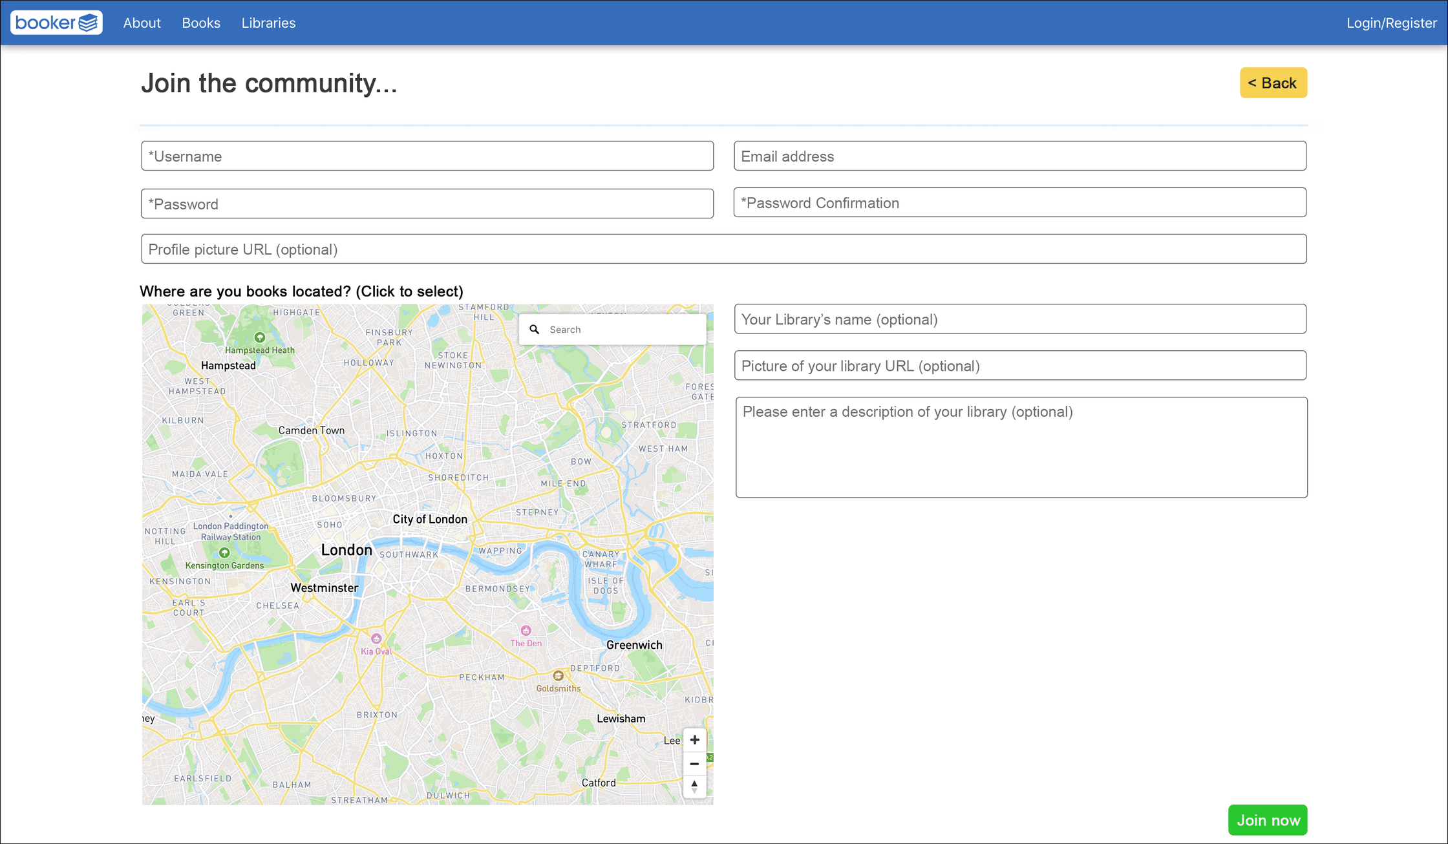Image resolution: width=1448 pixels, height=844 pixels.
Task: Click the map search magnifier icon
Action: pyautogui.click(x=535, y=330)
